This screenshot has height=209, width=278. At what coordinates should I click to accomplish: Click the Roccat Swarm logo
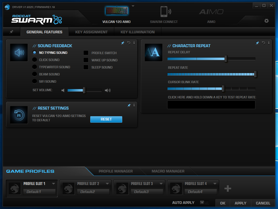pyautogui.click(x=37, y=19)
